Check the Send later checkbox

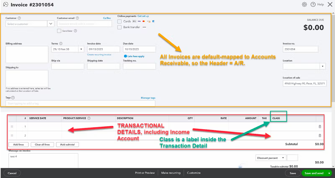(59, 31)
